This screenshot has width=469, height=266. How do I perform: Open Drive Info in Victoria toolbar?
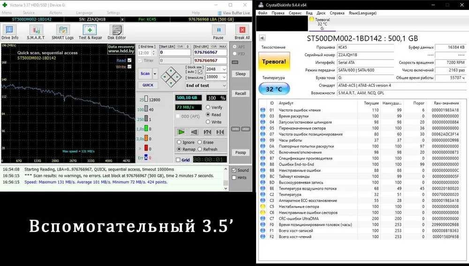pyautogui.click(x=9, y=32)
